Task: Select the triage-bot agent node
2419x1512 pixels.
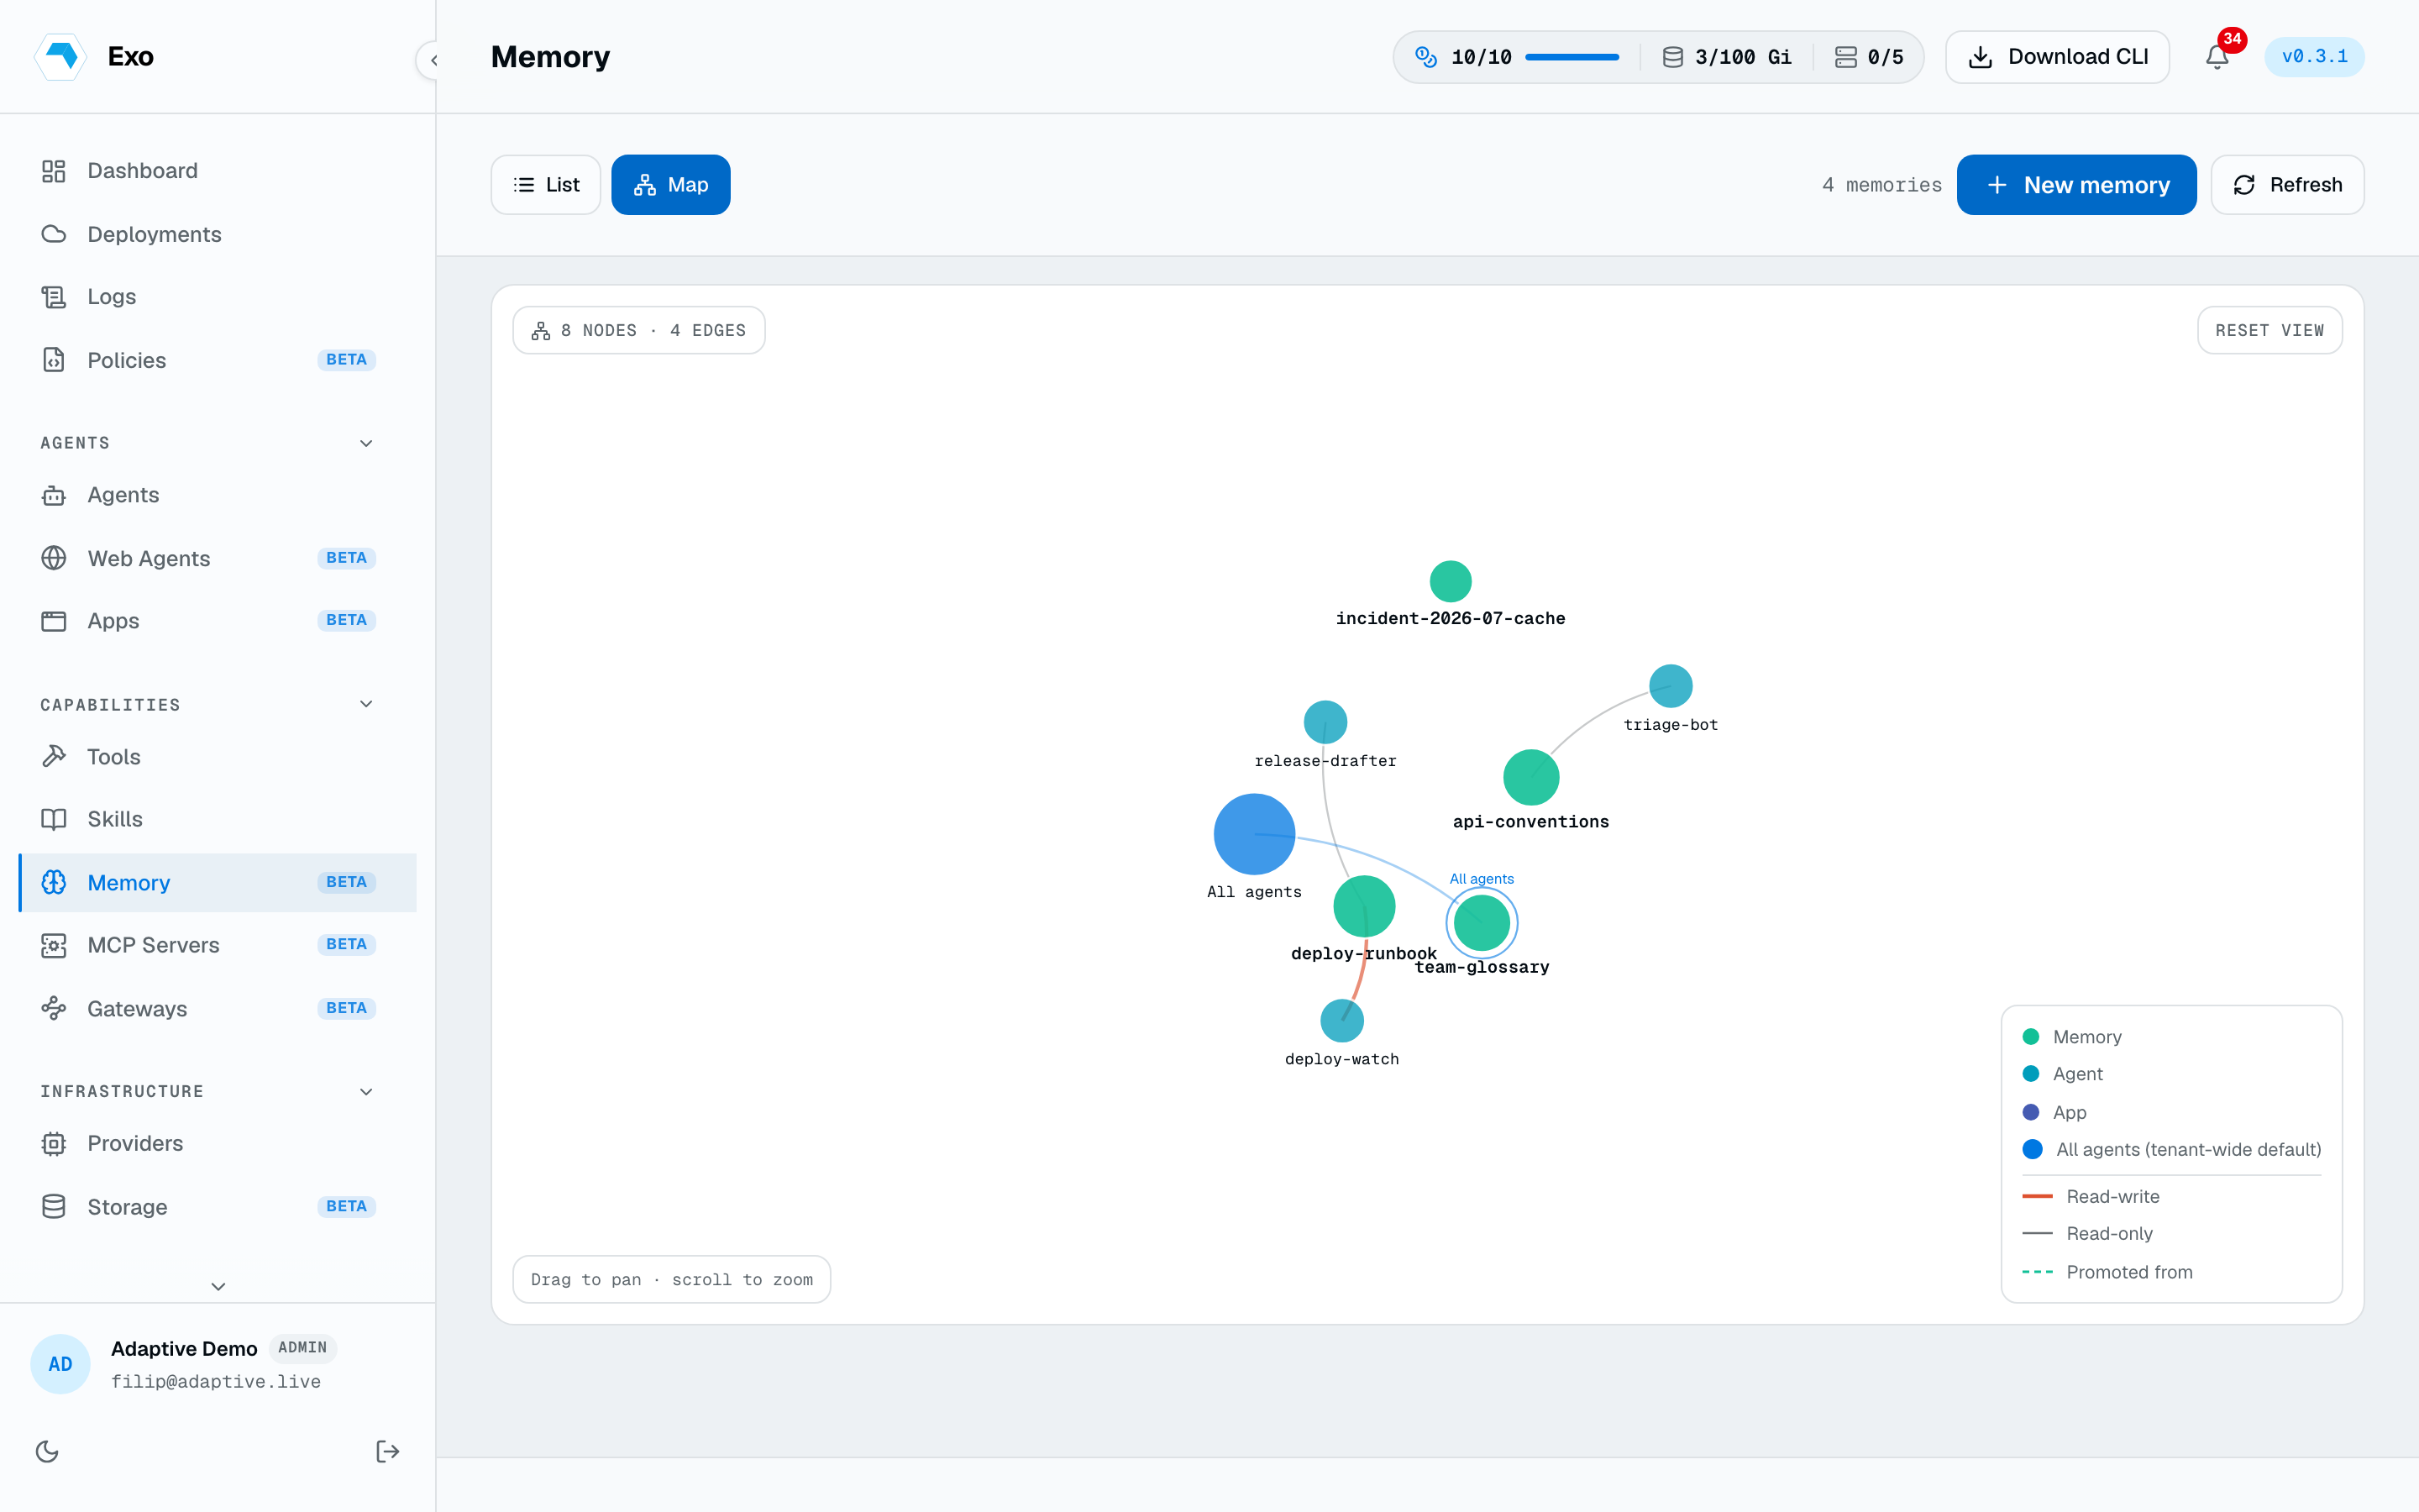Action: click(x=1671, y=686)
